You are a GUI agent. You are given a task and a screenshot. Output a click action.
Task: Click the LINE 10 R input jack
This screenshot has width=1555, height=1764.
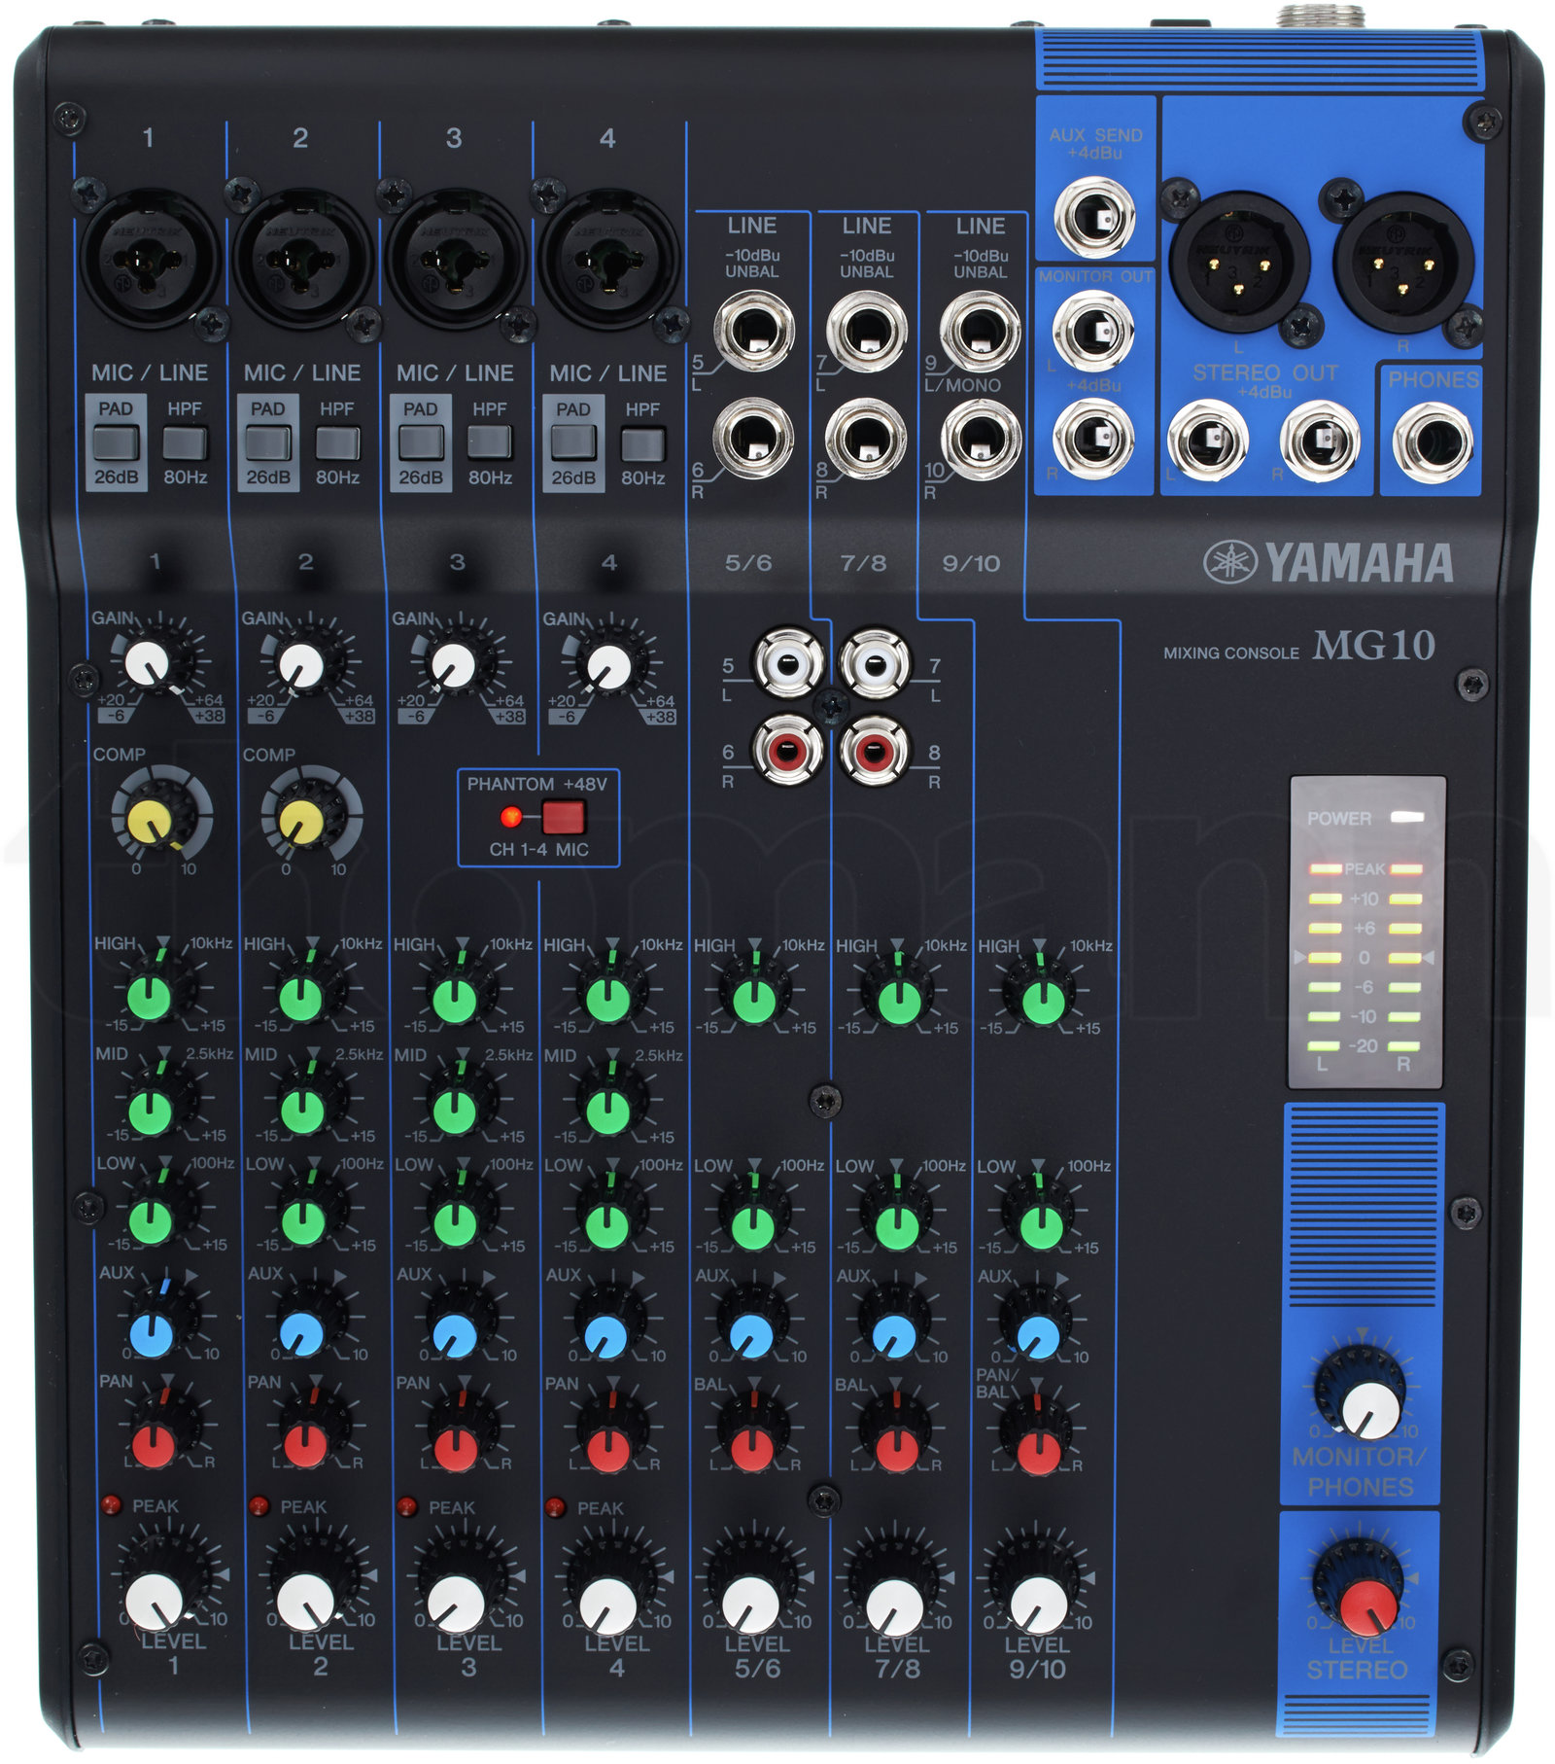(980, 438)
